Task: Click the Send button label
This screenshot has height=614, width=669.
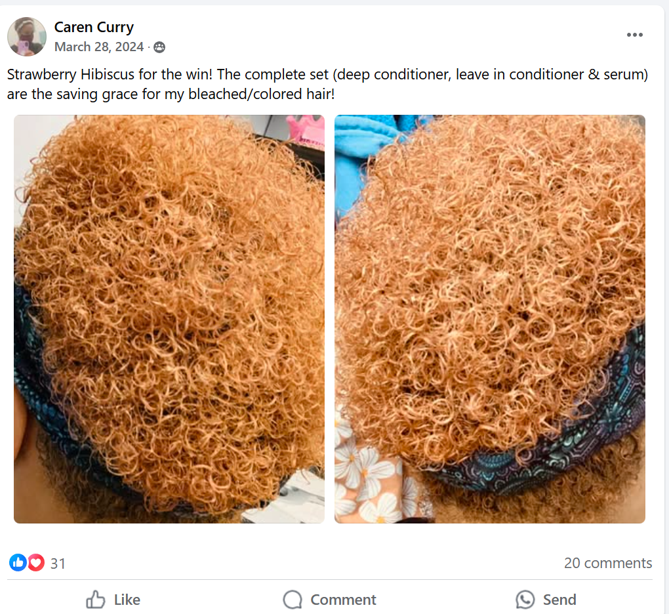Action: [x=559, y=600]
